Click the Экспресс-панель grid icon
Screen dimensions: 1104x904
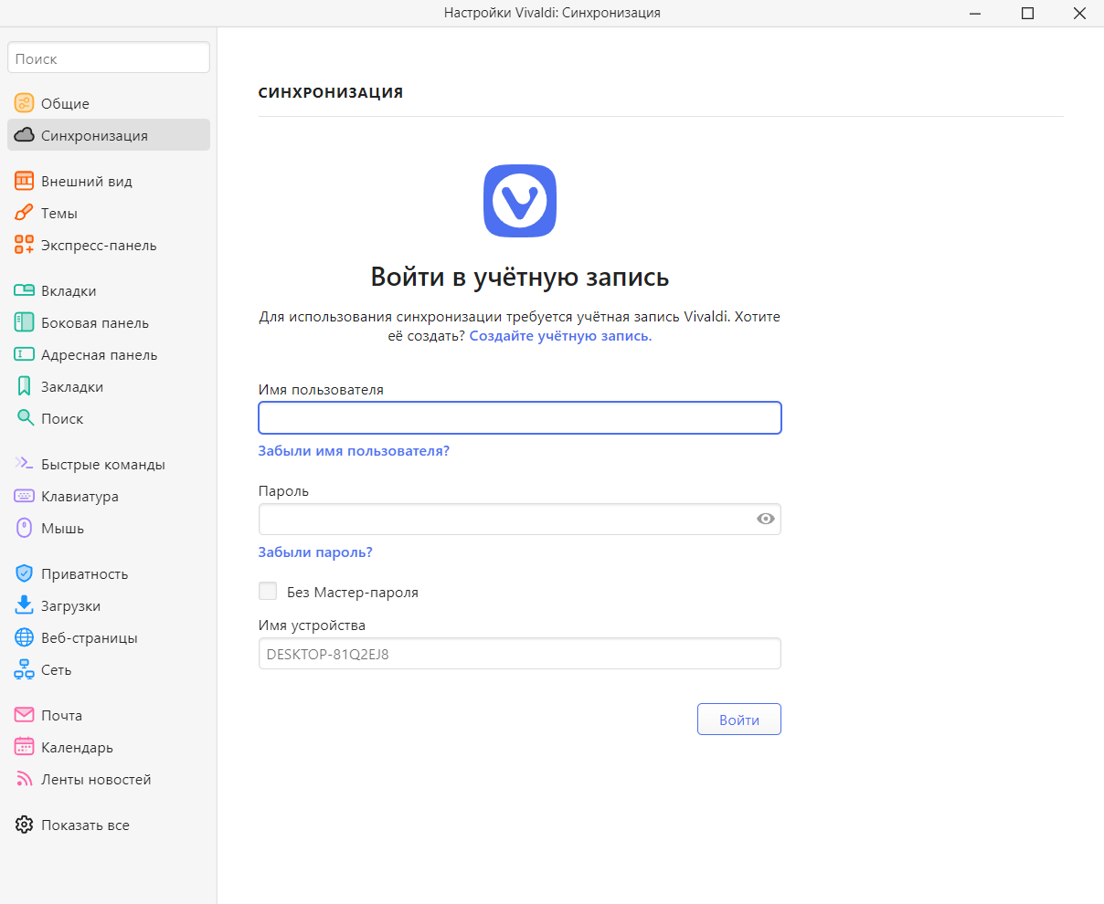coord(24,245)
